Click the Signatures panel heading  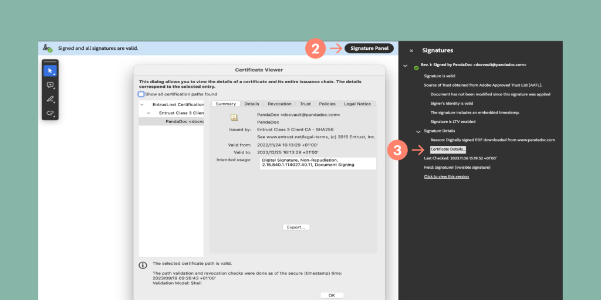pyautogui.click(x=438, y=50)
